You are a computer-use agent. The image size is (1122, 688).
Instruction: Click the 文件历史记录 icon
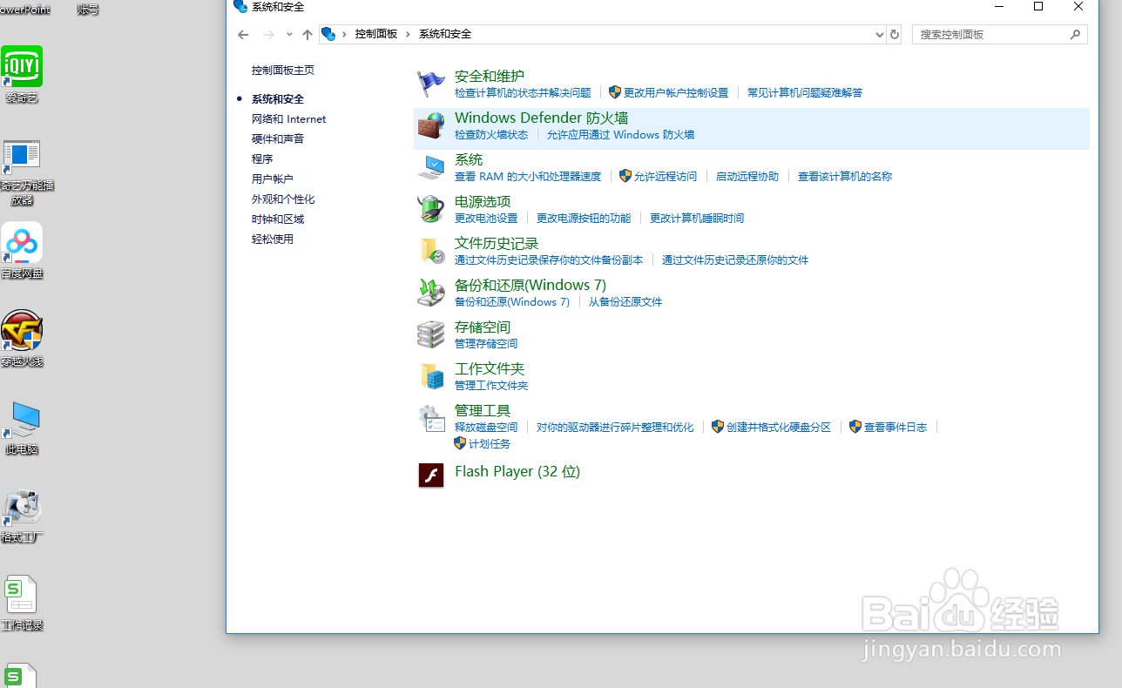point(430,250)
